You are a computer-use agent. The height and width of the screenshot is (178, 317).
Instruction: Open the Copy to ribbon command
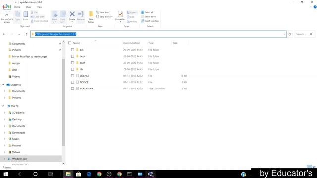point(63,17)
